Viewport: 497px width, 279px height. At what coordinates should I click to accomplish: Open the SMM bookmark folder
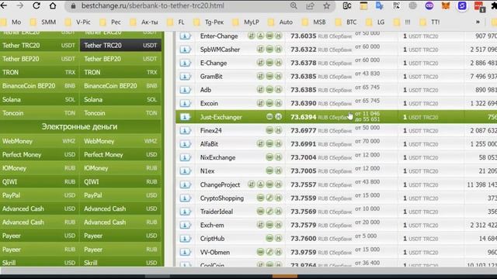tap(43, 22)
